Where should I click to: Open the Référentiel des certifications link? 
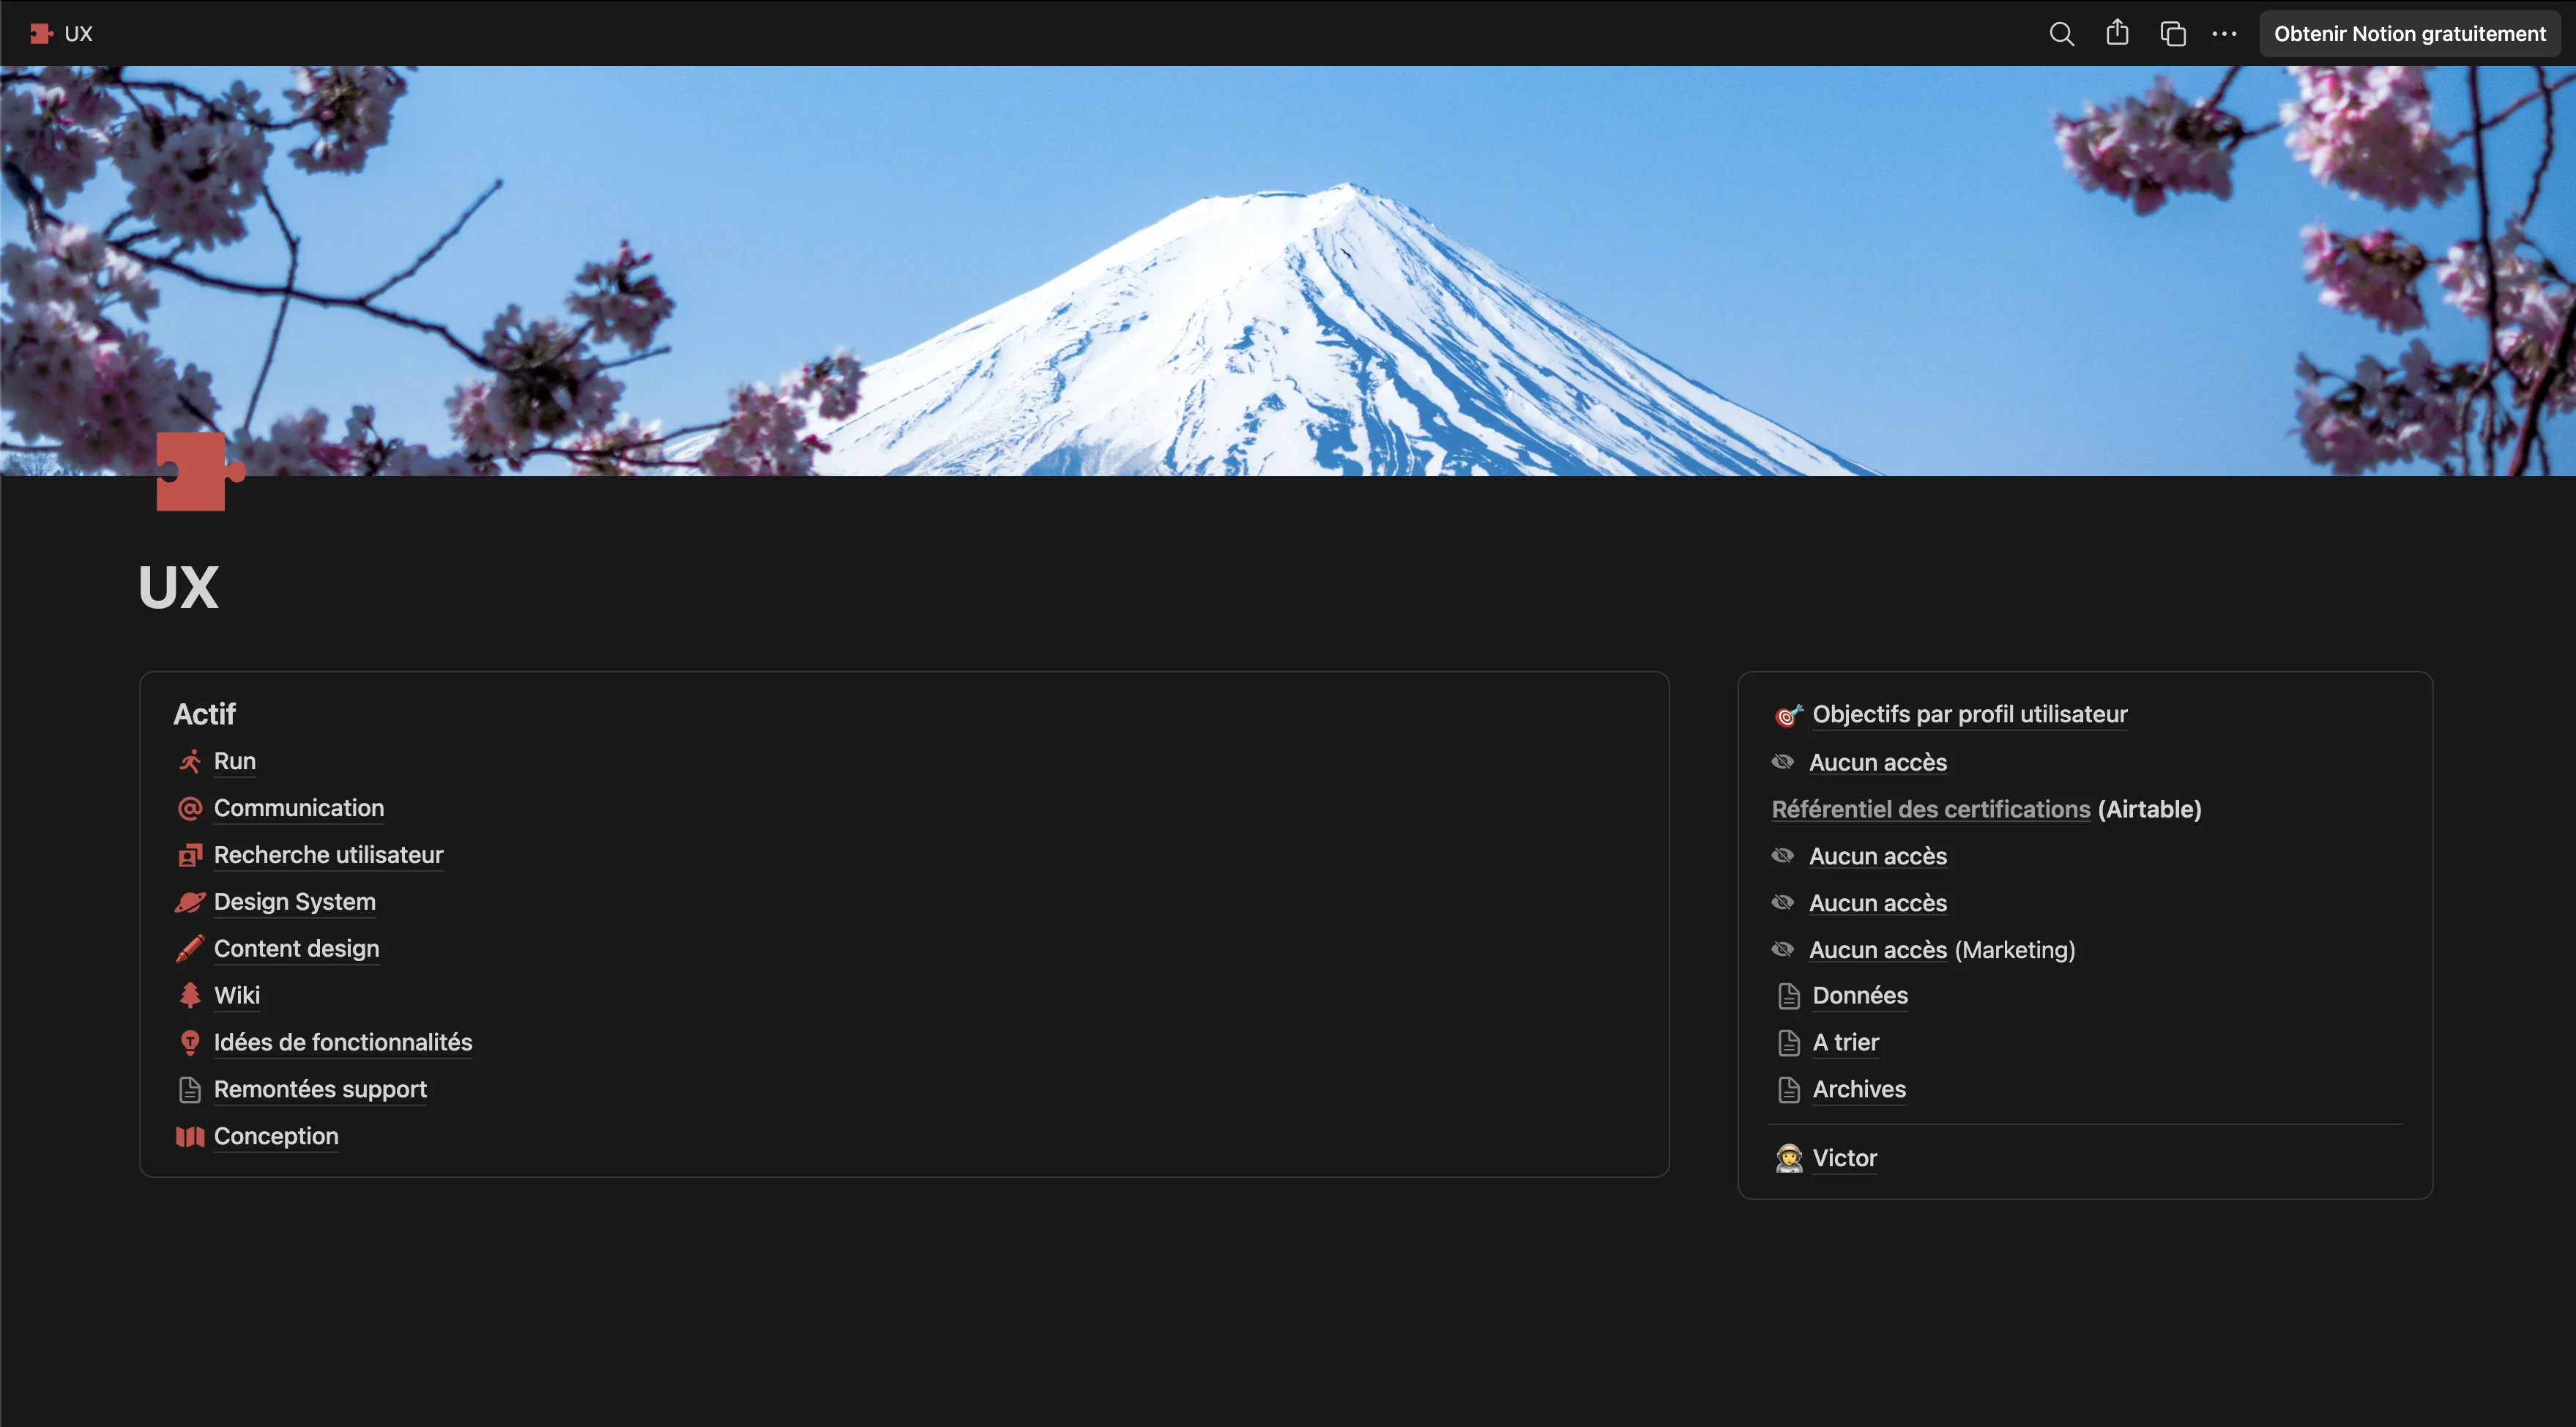pyautogui.click(x=1930, y=809)
